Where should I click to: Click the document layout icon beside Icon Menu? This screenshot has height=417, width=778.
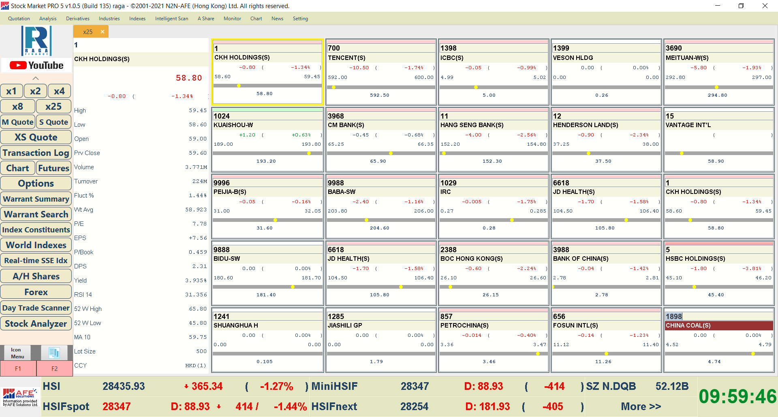[54, 353]
